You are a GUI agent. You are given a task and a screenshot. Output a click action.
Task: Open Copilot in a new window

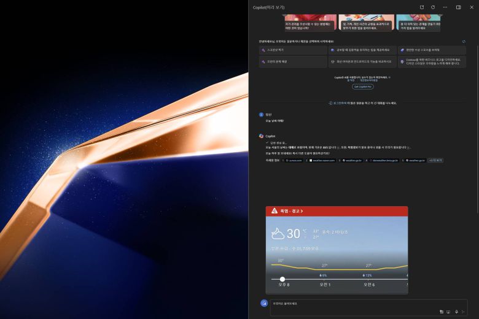tap(422, 7)
